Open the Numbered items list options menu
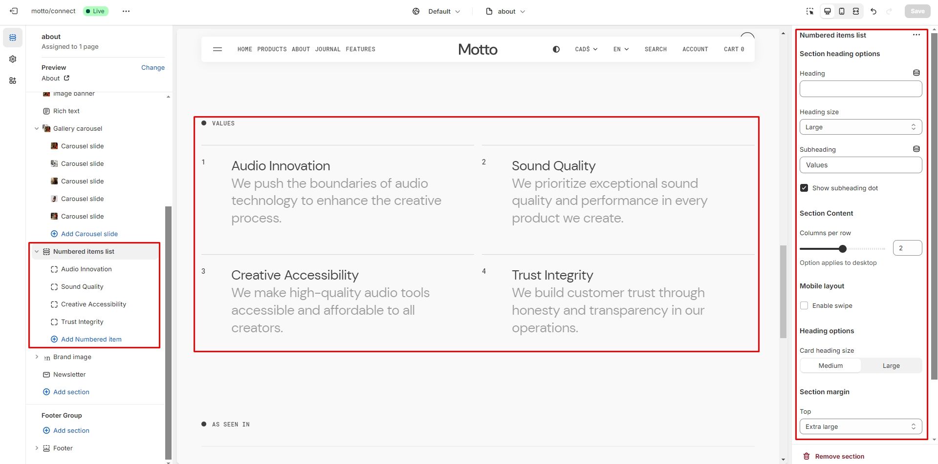This screenshot has width=938, height=464. (916, 35)
